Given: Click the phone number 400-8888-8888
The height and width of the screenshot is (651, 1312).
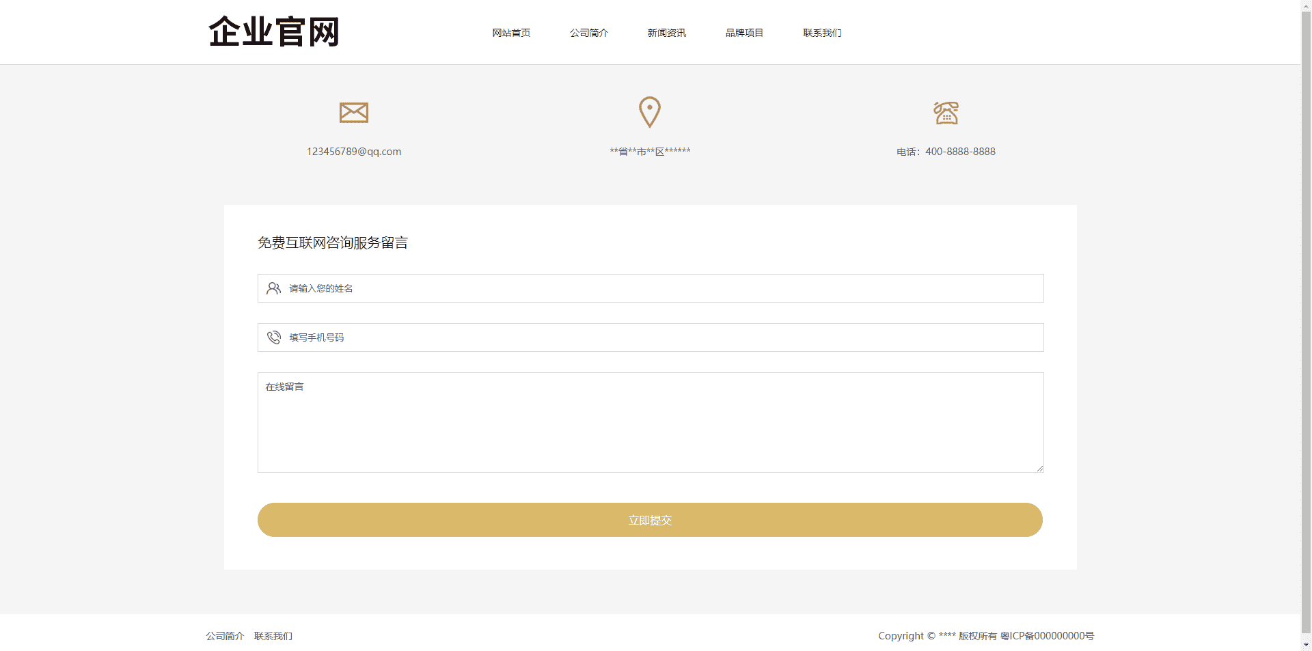Looking at the screenshot, I should (x=960, y=152).
